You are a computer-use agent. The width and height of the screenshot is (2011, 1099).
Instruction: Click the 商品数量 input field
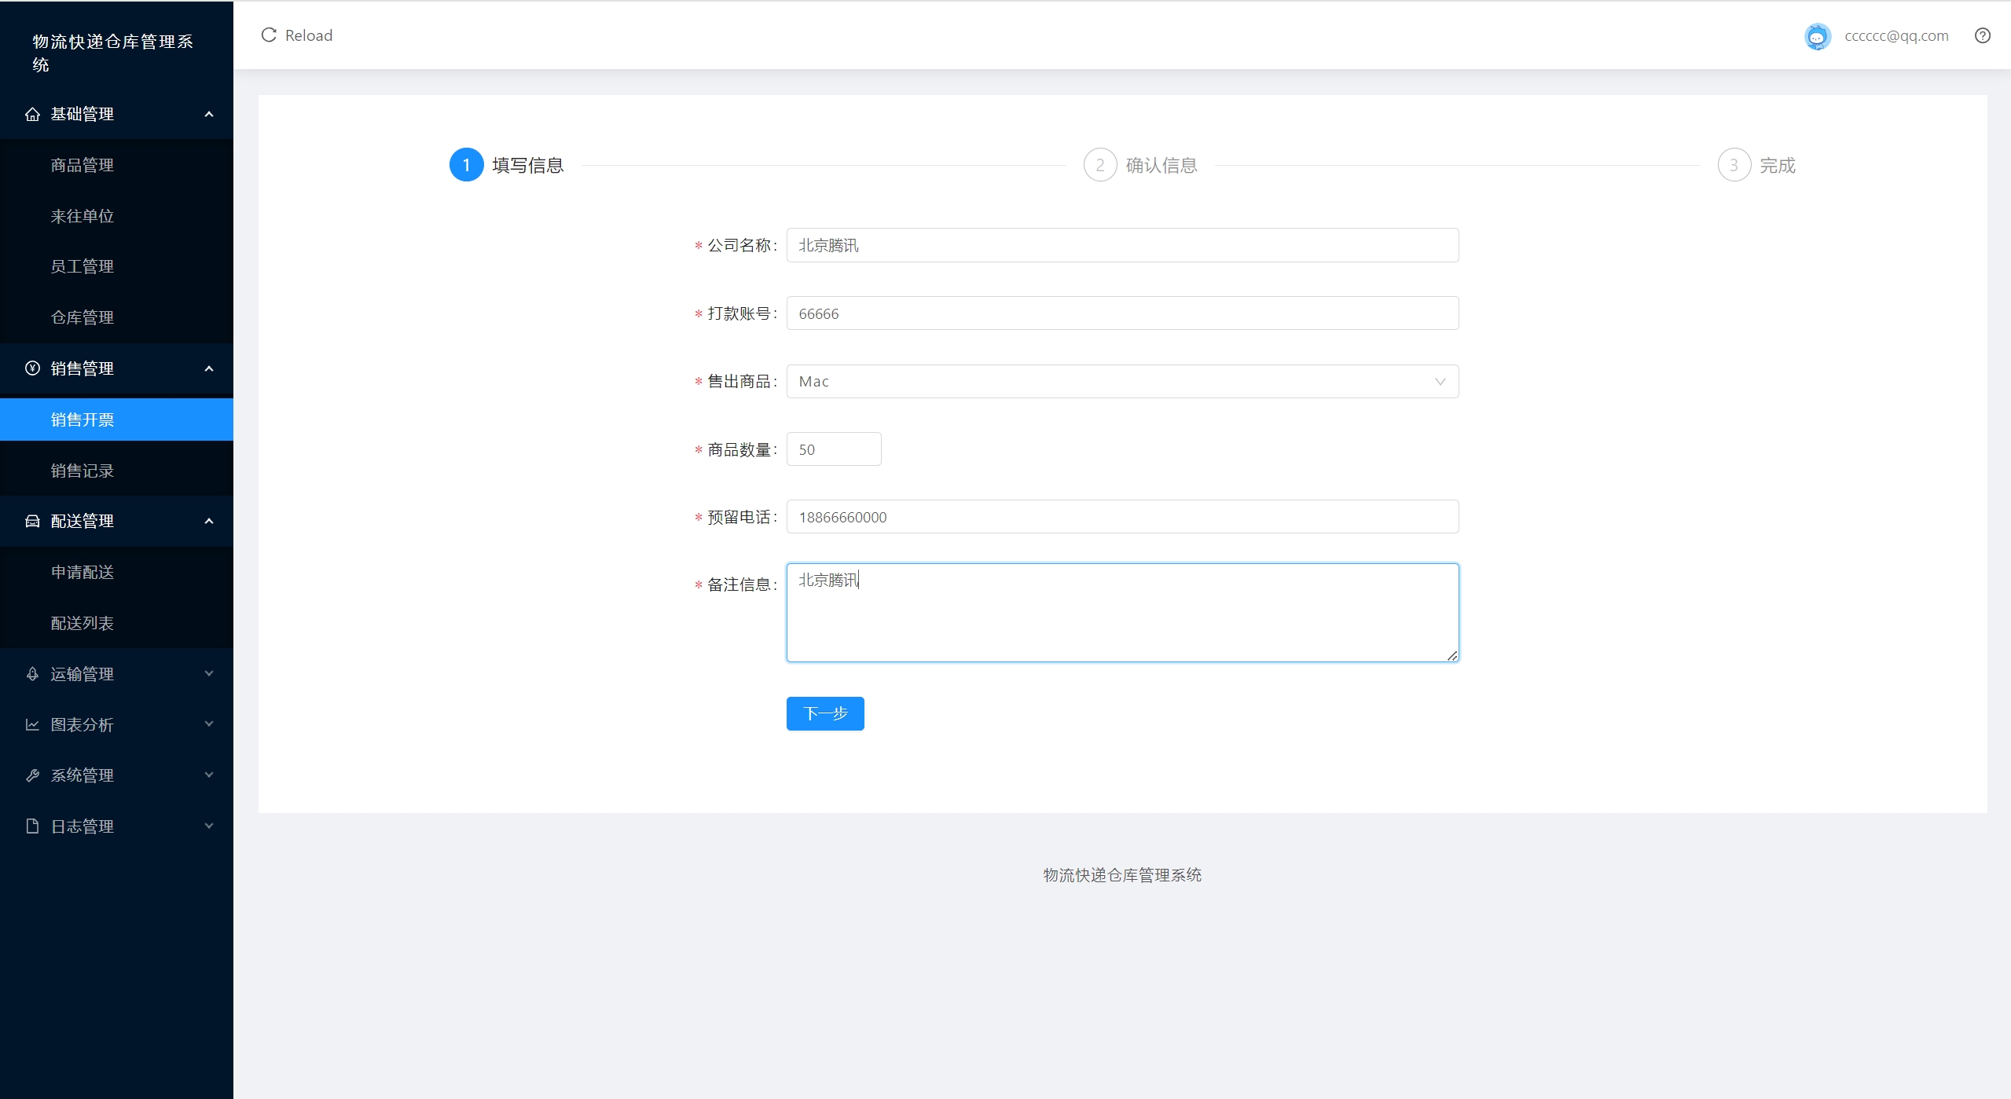[833, 449]
